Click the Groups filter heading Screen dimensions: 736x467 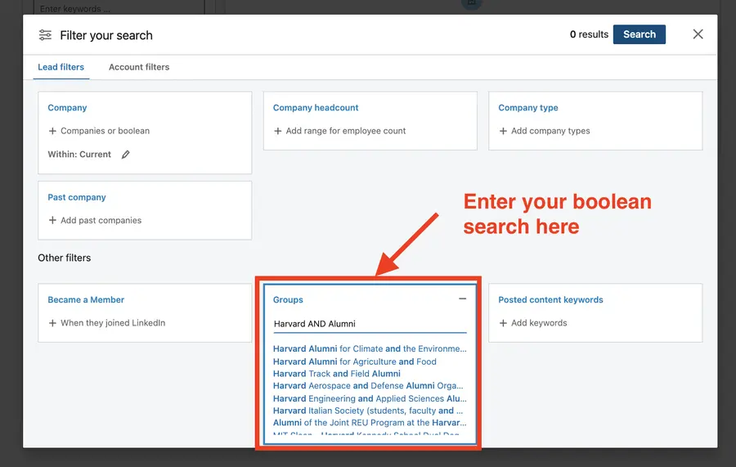[288, 299]
